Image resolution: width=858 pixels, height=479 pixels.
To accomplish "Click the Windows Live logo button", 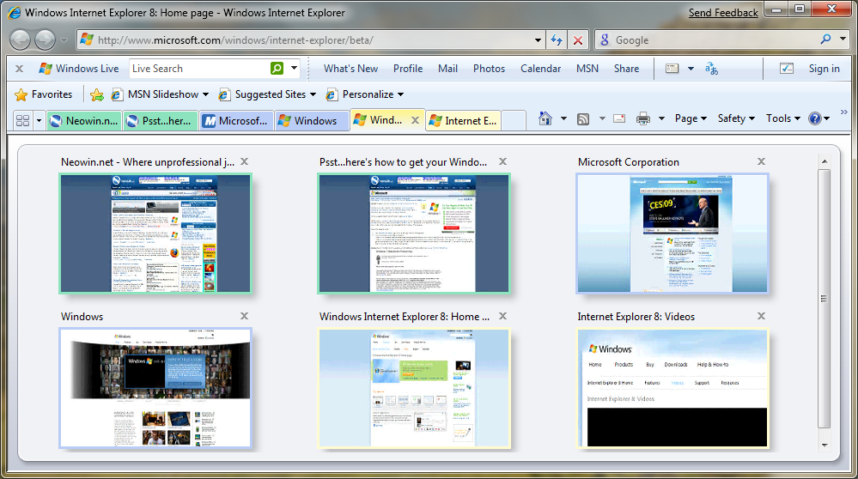I will [78, 69].
